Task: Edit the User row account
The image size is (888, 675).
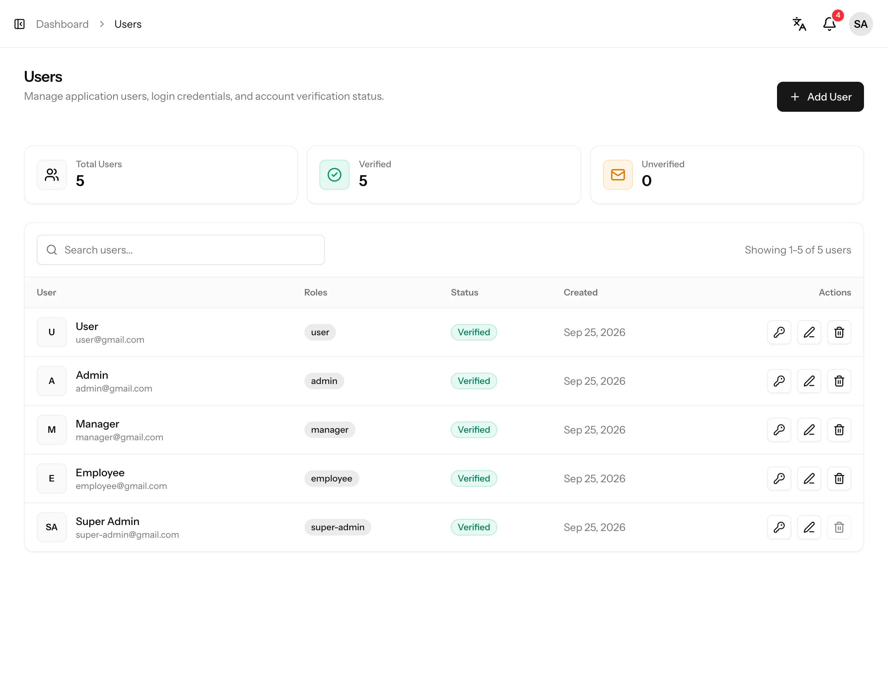Action: click(x=809, y=332)
